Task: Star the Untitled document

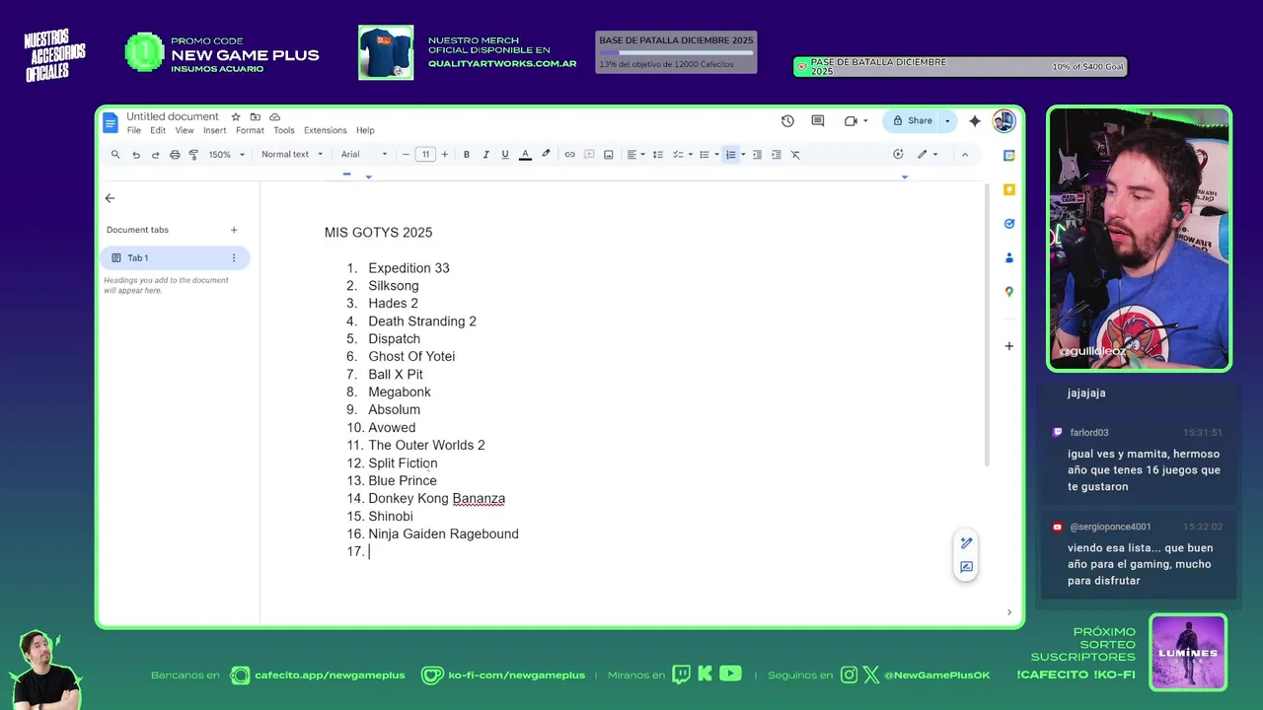Action: pos(236,116)
